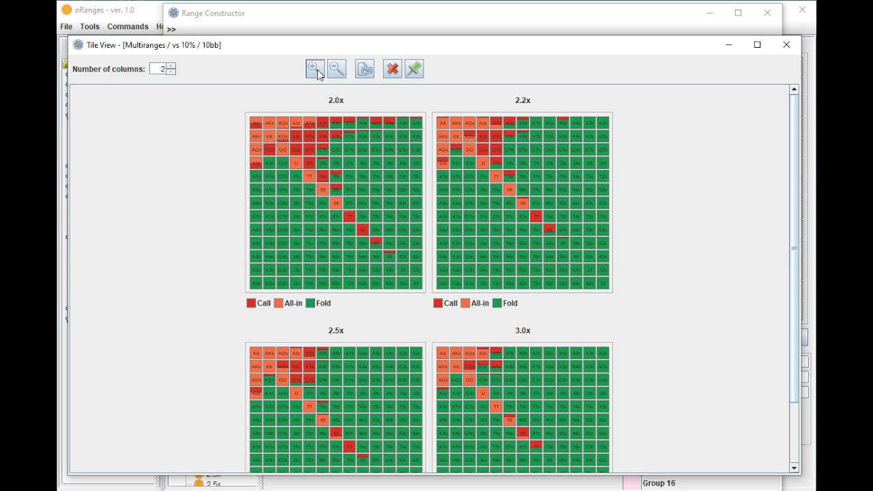Screen dimensions: 873x491
Task: Open the Commands menu in oRanges
Action: click(x=128, y=27)
